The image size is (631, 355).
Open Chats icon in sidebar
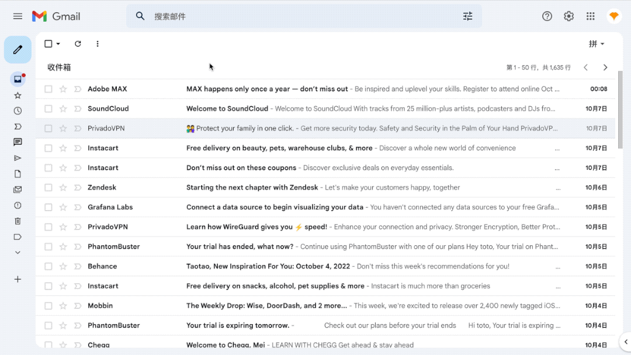(x=18, y=142)
